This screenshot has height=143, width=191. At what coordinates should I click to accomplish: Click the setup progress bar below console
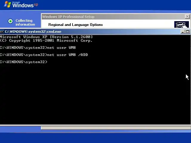(116, 128)
